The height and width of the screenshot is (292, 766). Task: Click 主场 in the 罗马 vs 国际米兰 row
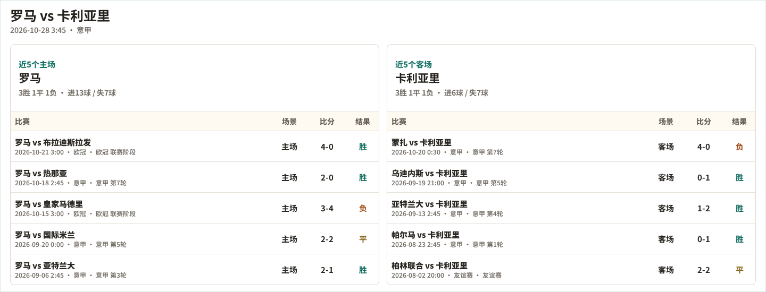coord(289,239)
